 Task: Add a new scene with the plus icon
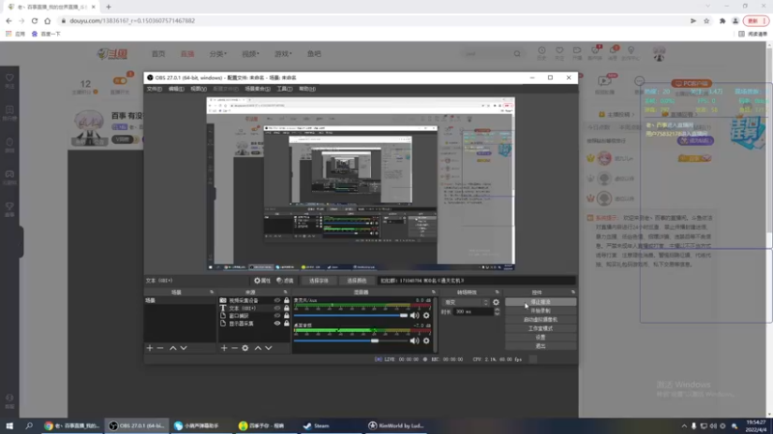coord(150,348)
